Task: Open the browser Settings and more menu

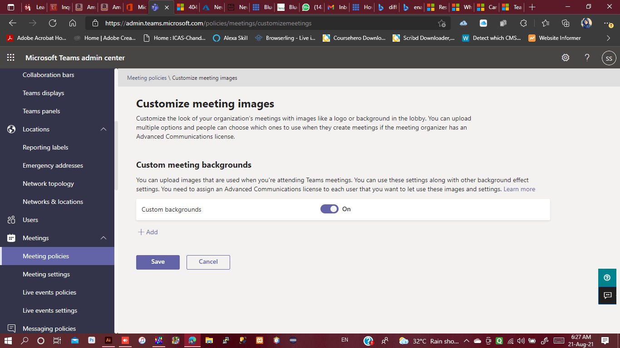Action: click(608, 23)
